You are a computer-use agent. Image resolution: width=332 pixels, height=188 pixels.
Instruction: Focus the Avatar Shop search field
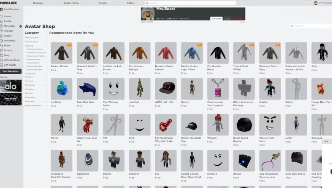coord(311,26)
